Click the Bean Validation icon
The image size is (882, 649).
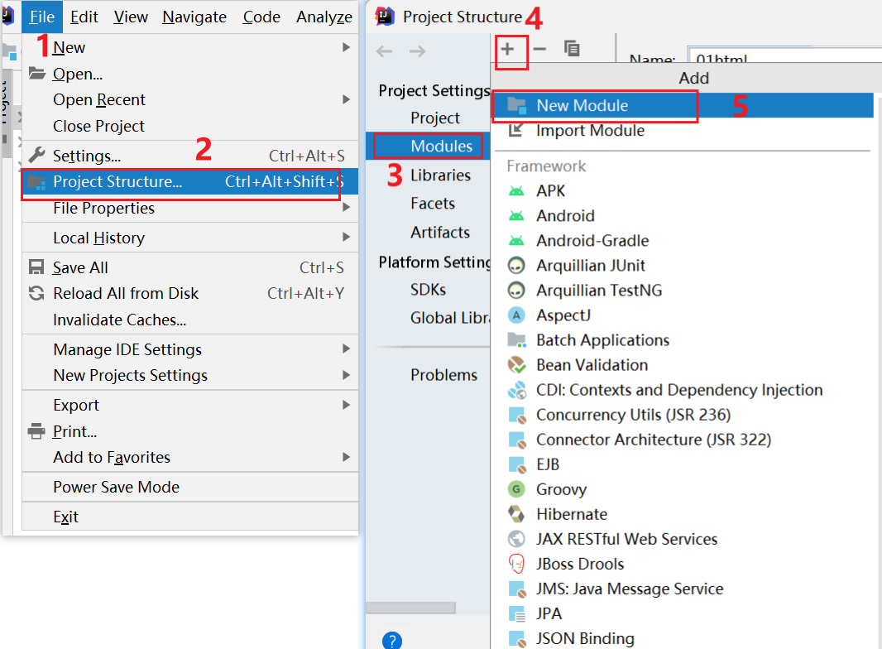pos(516,365)
